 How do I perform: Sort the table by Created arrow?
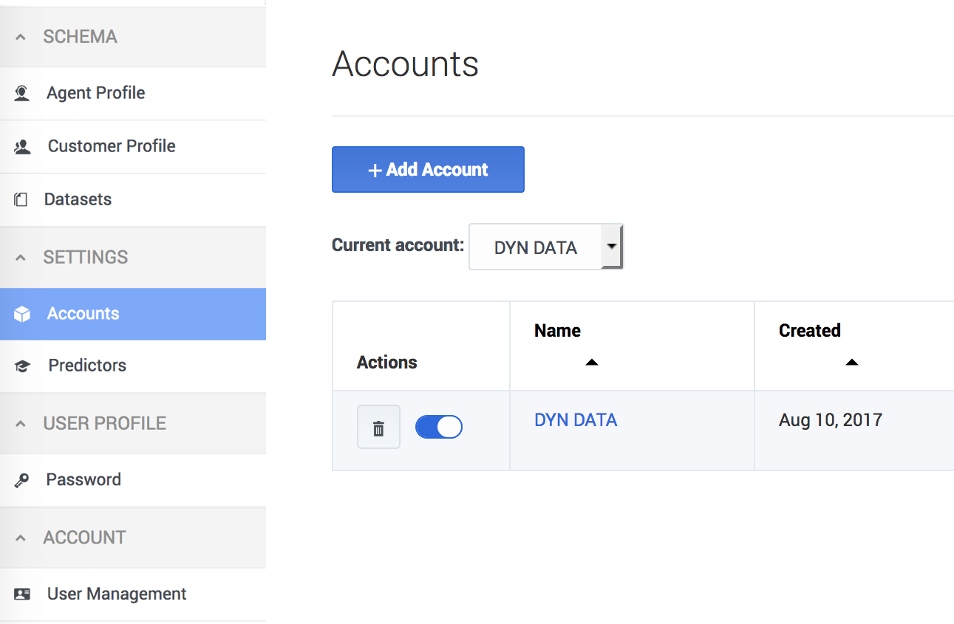coord(851,362)
